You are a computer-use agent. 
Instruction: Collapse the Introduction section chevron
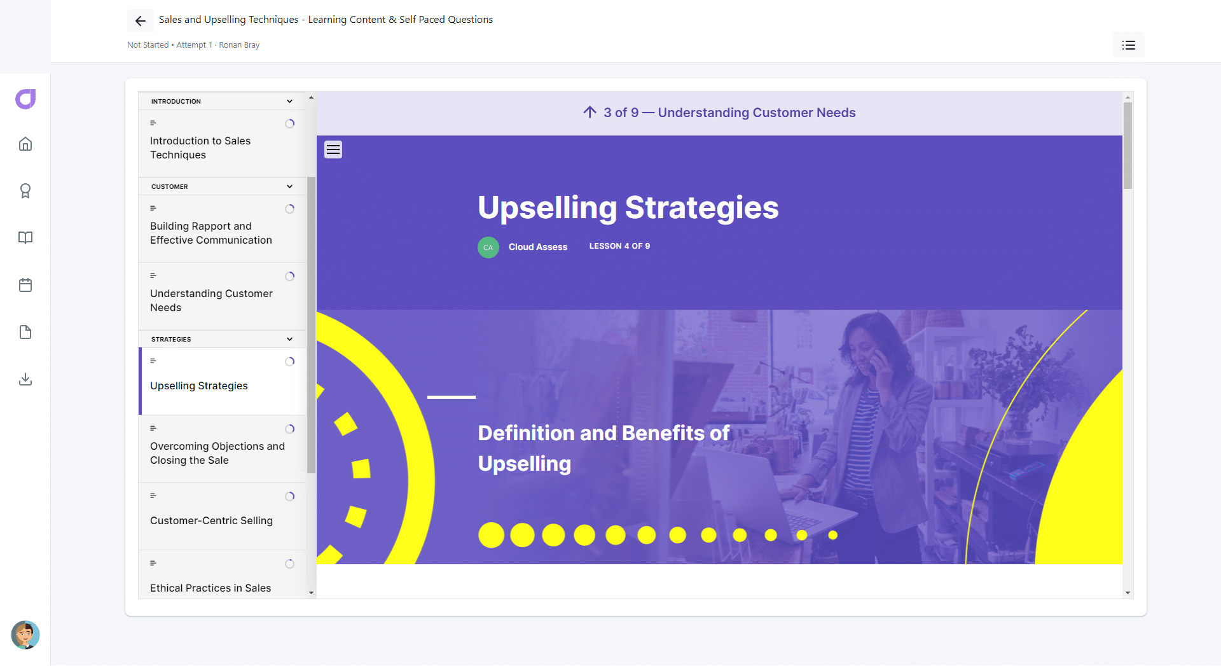(x=290, y=101)
